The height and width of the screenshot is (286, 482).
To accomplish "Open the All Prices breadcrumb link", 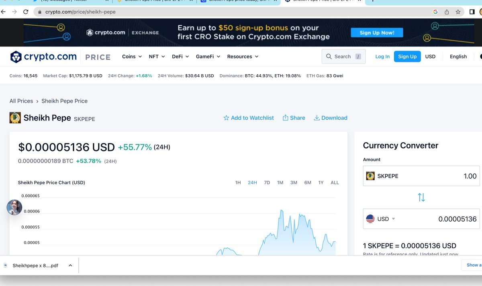I will pyautogui.click(x=21, y=101).
